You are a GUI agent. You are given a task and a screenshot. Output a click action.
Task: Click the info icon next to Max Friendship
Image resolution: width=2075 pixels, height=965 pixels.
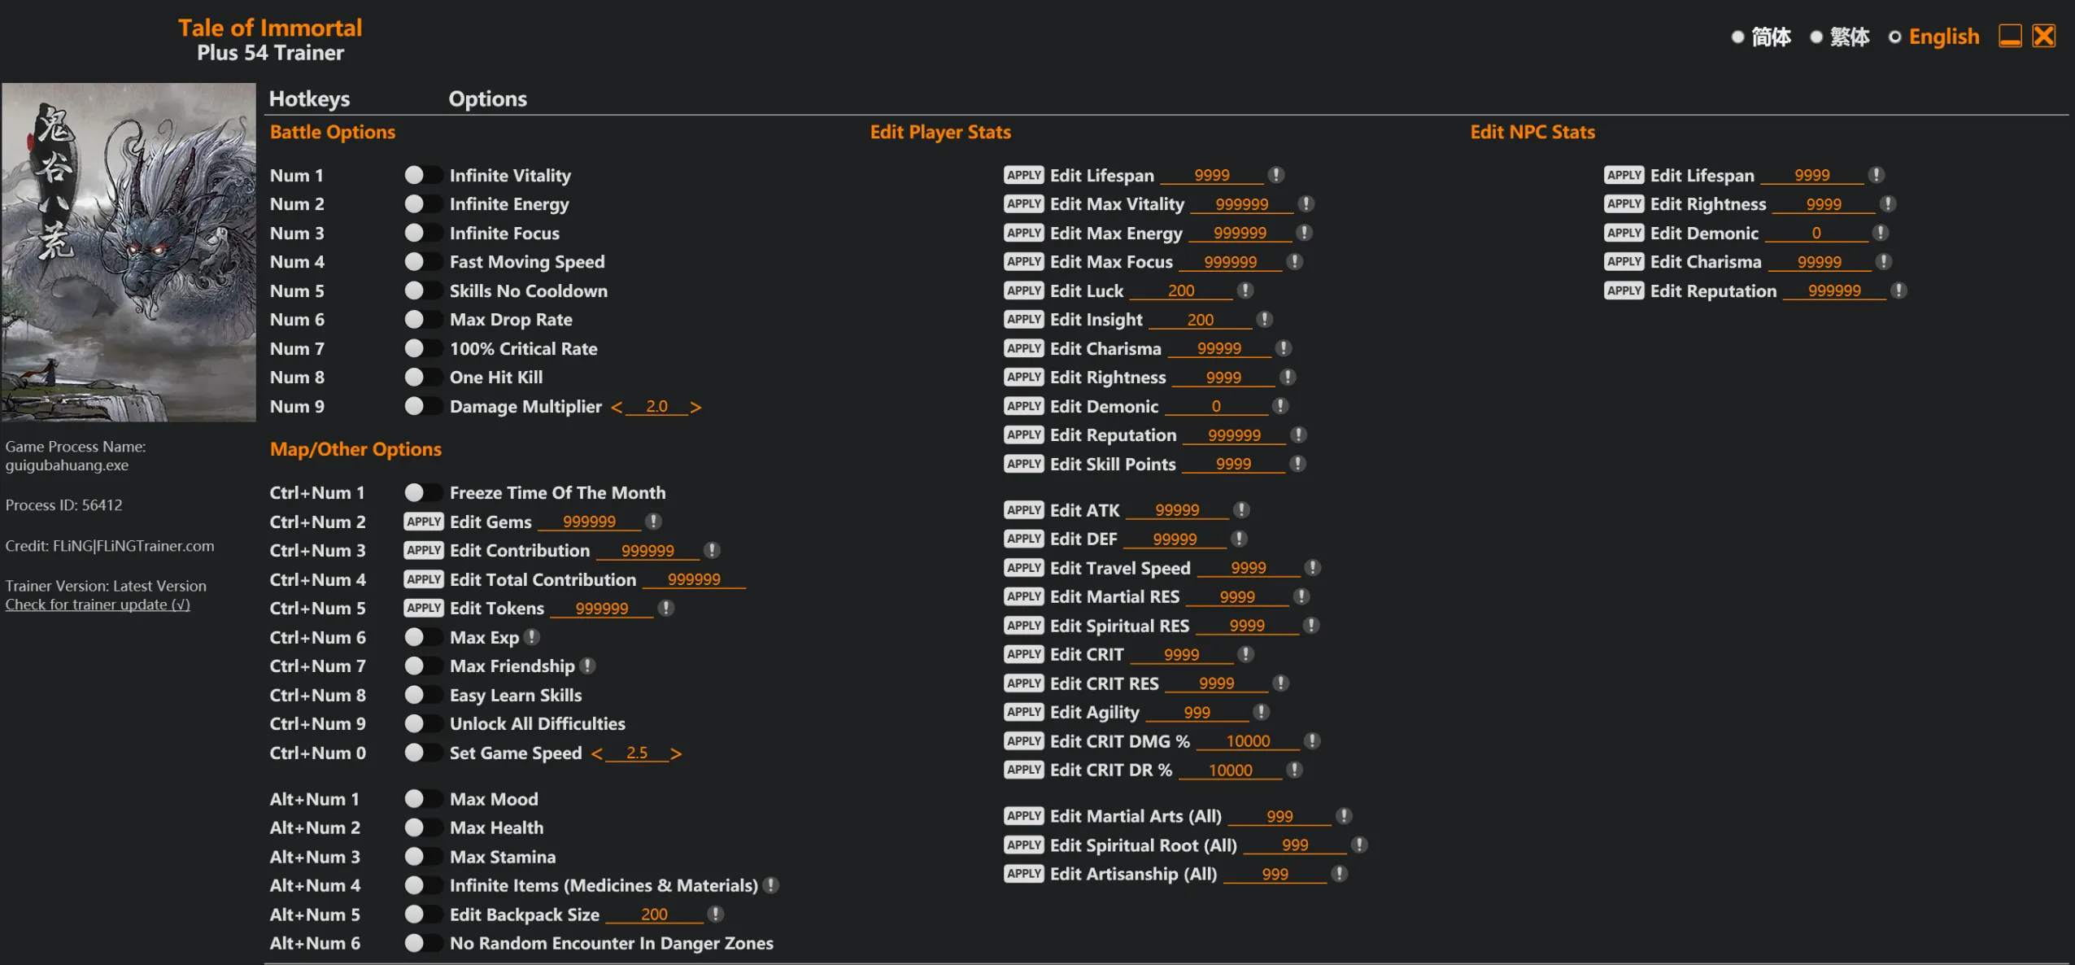588,666
